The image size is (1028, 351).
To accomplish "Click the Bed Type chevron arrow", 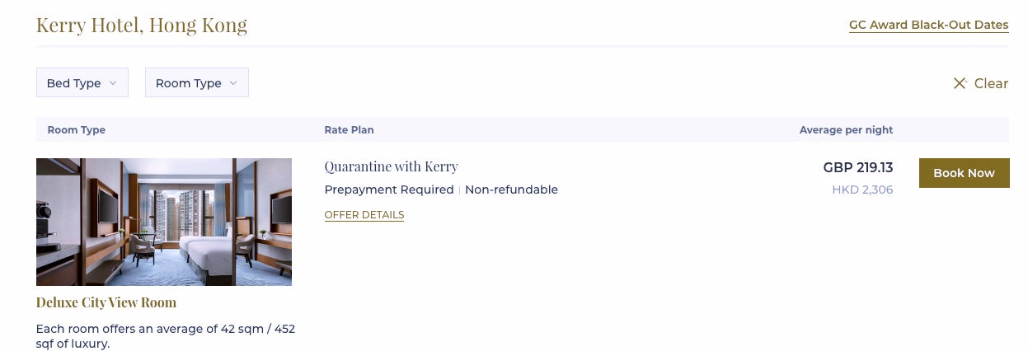I will point(113,83).
